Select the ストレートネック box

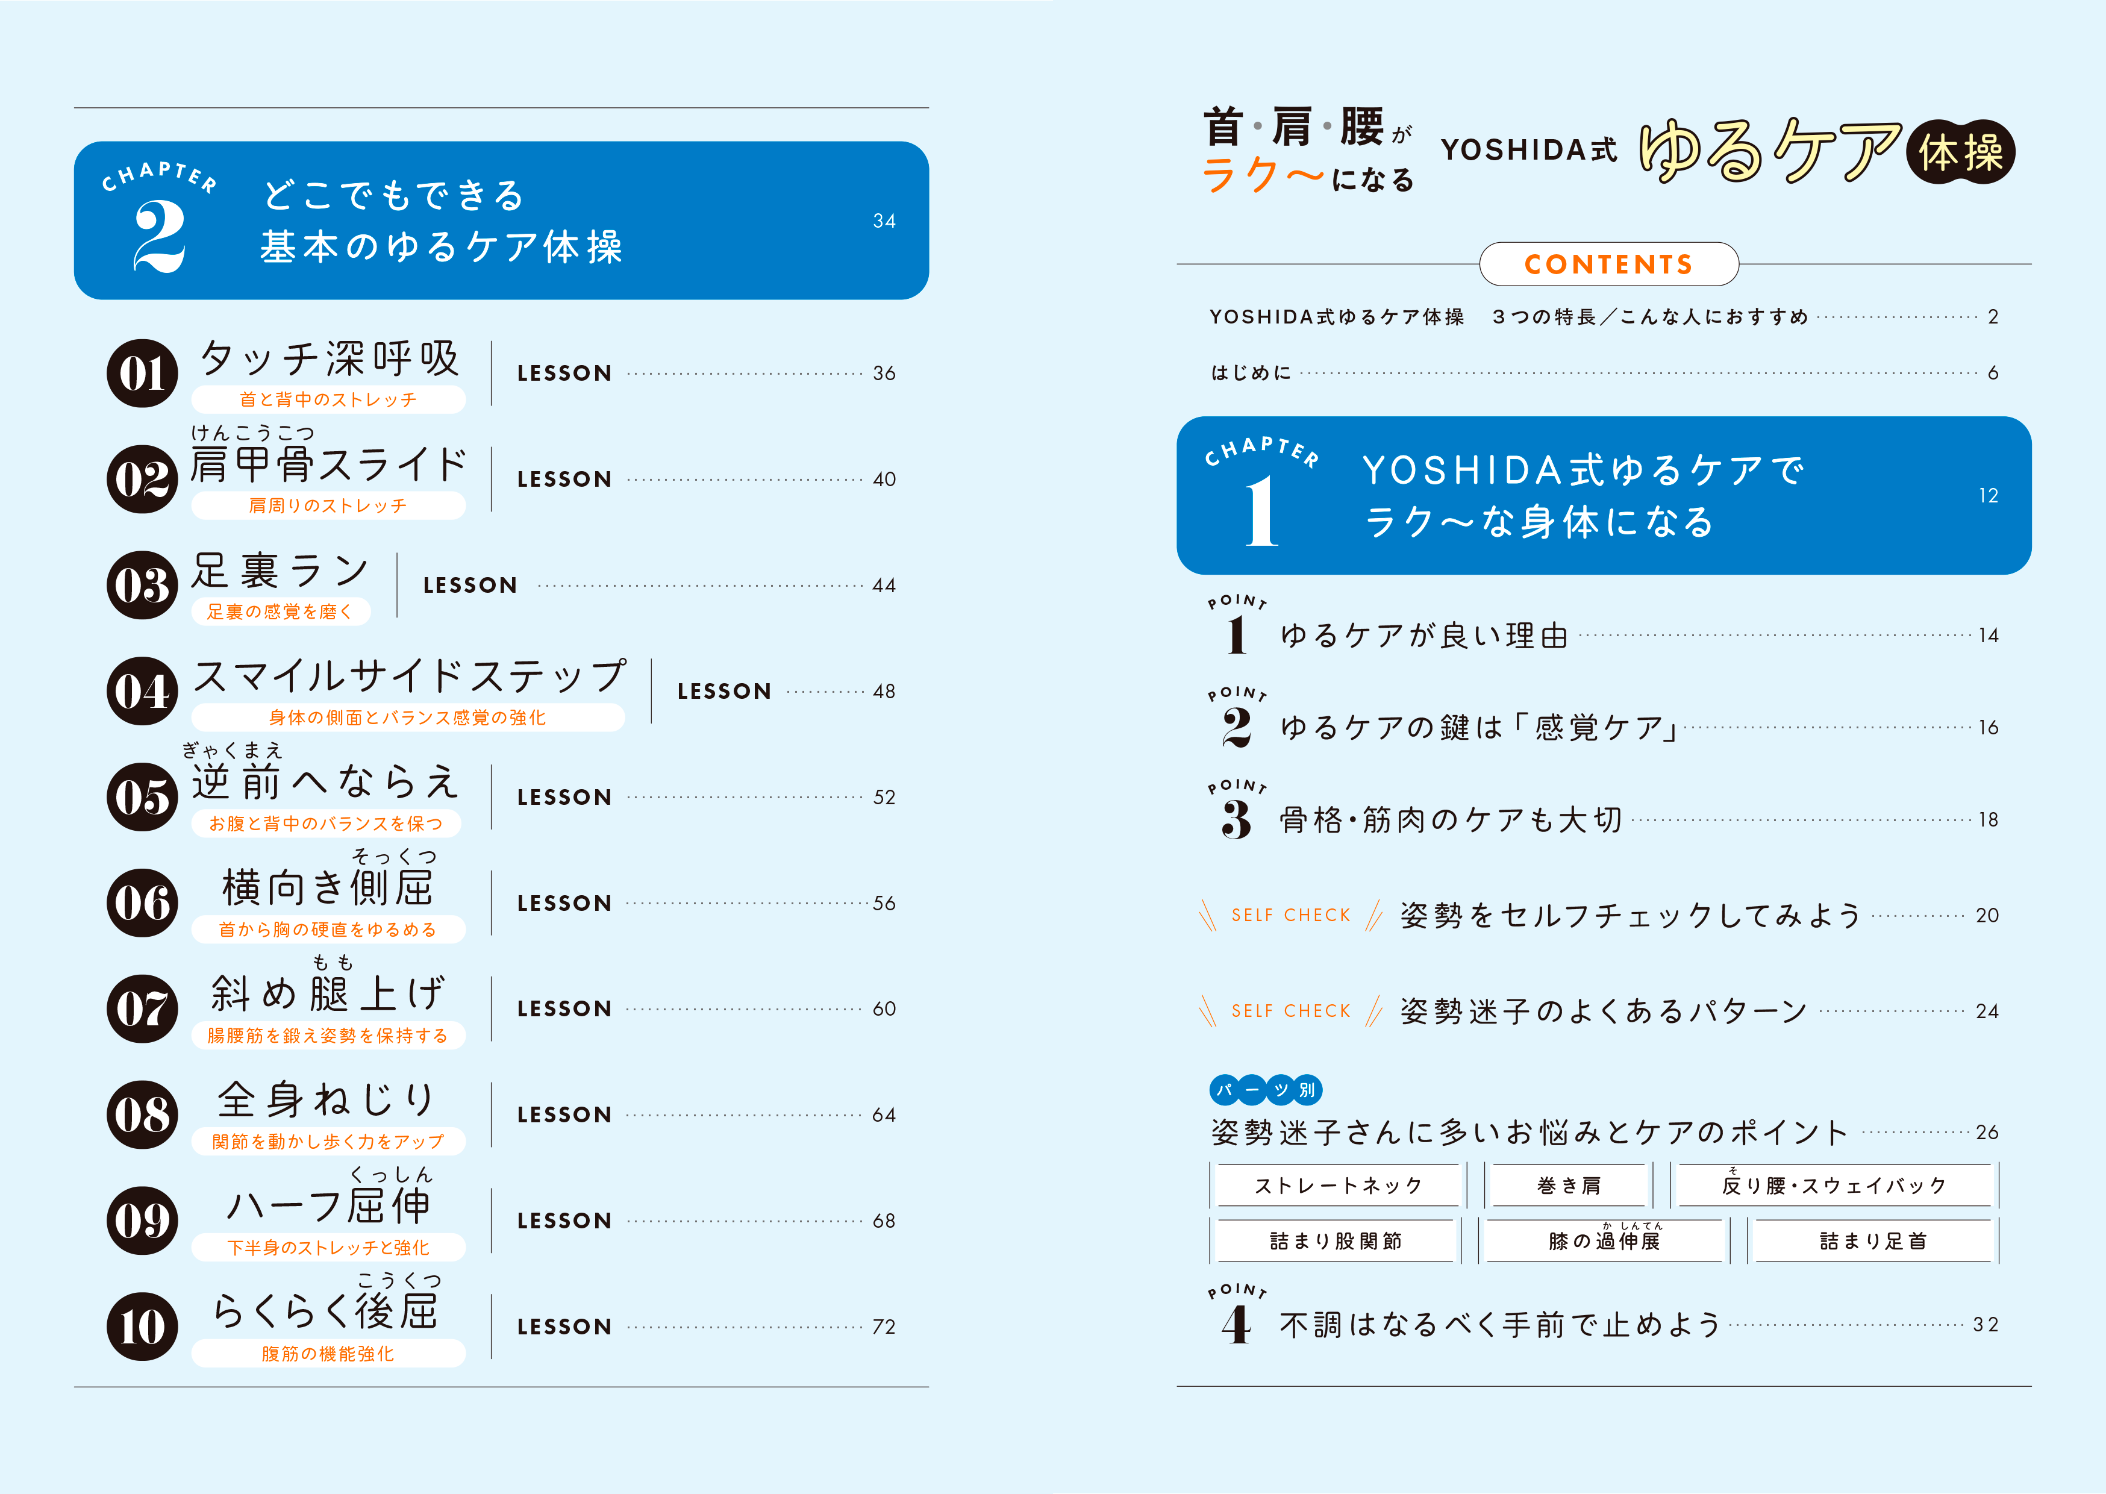1337,1186
